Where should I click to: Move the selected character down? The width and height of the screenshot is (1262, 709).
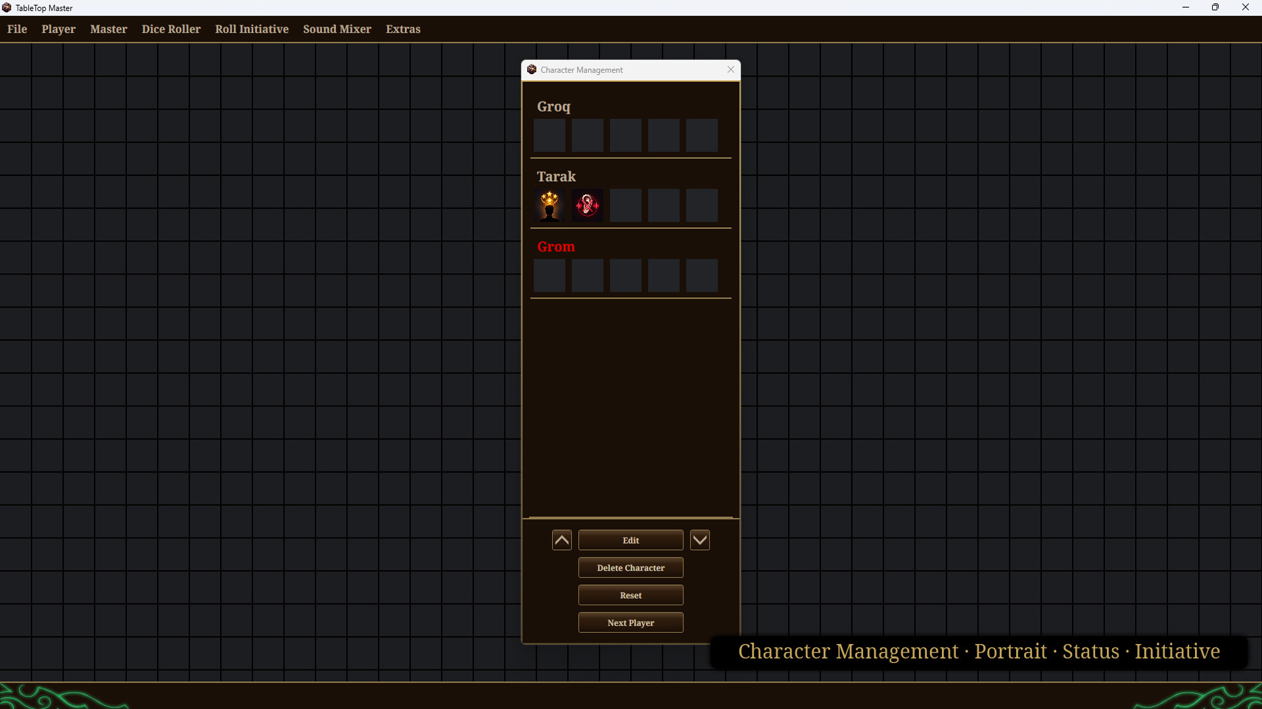[x=700, y=540]
